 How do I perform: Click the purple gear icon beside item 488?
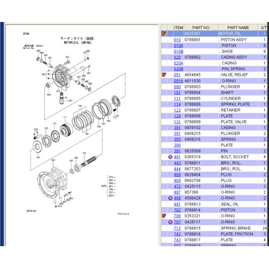coord(170,198)
